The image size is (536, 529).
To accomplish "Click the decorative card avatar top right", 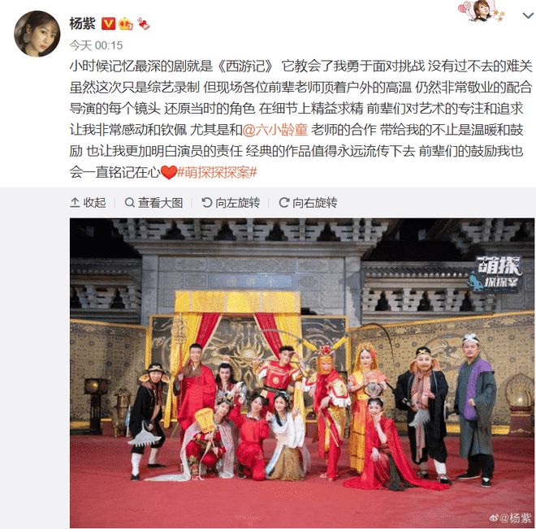I will pyautogui.click(x=482, y=11).
